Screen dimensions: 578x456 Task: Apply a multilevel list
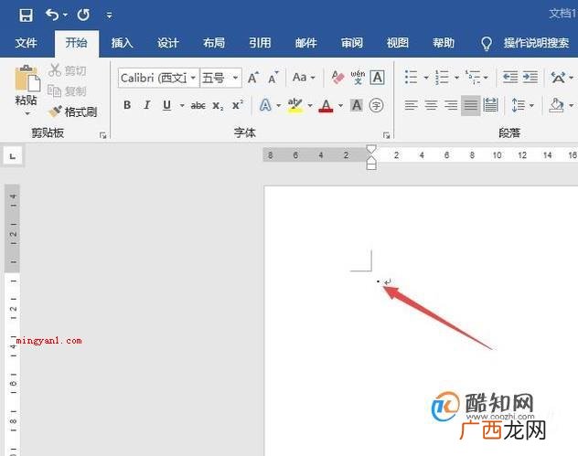pyautogui.click(x=474, y=78)
